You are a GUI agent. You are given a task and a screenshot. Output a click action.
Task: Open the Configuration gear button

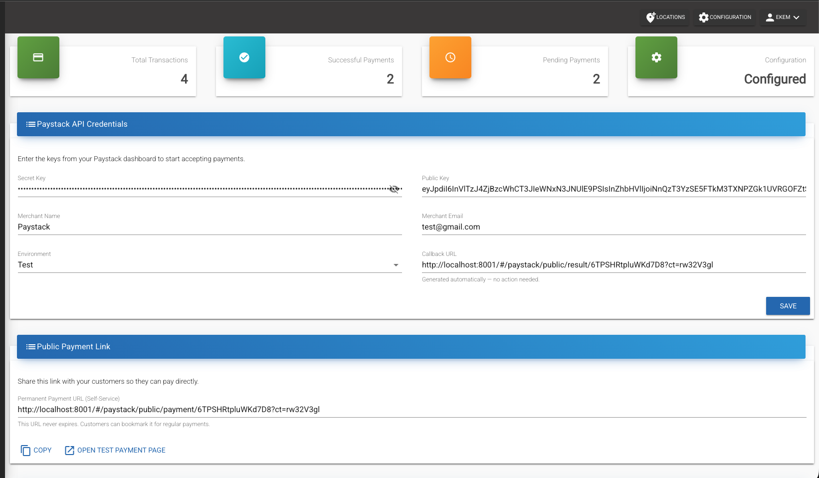pyautogui.click(x=725, y=17)
